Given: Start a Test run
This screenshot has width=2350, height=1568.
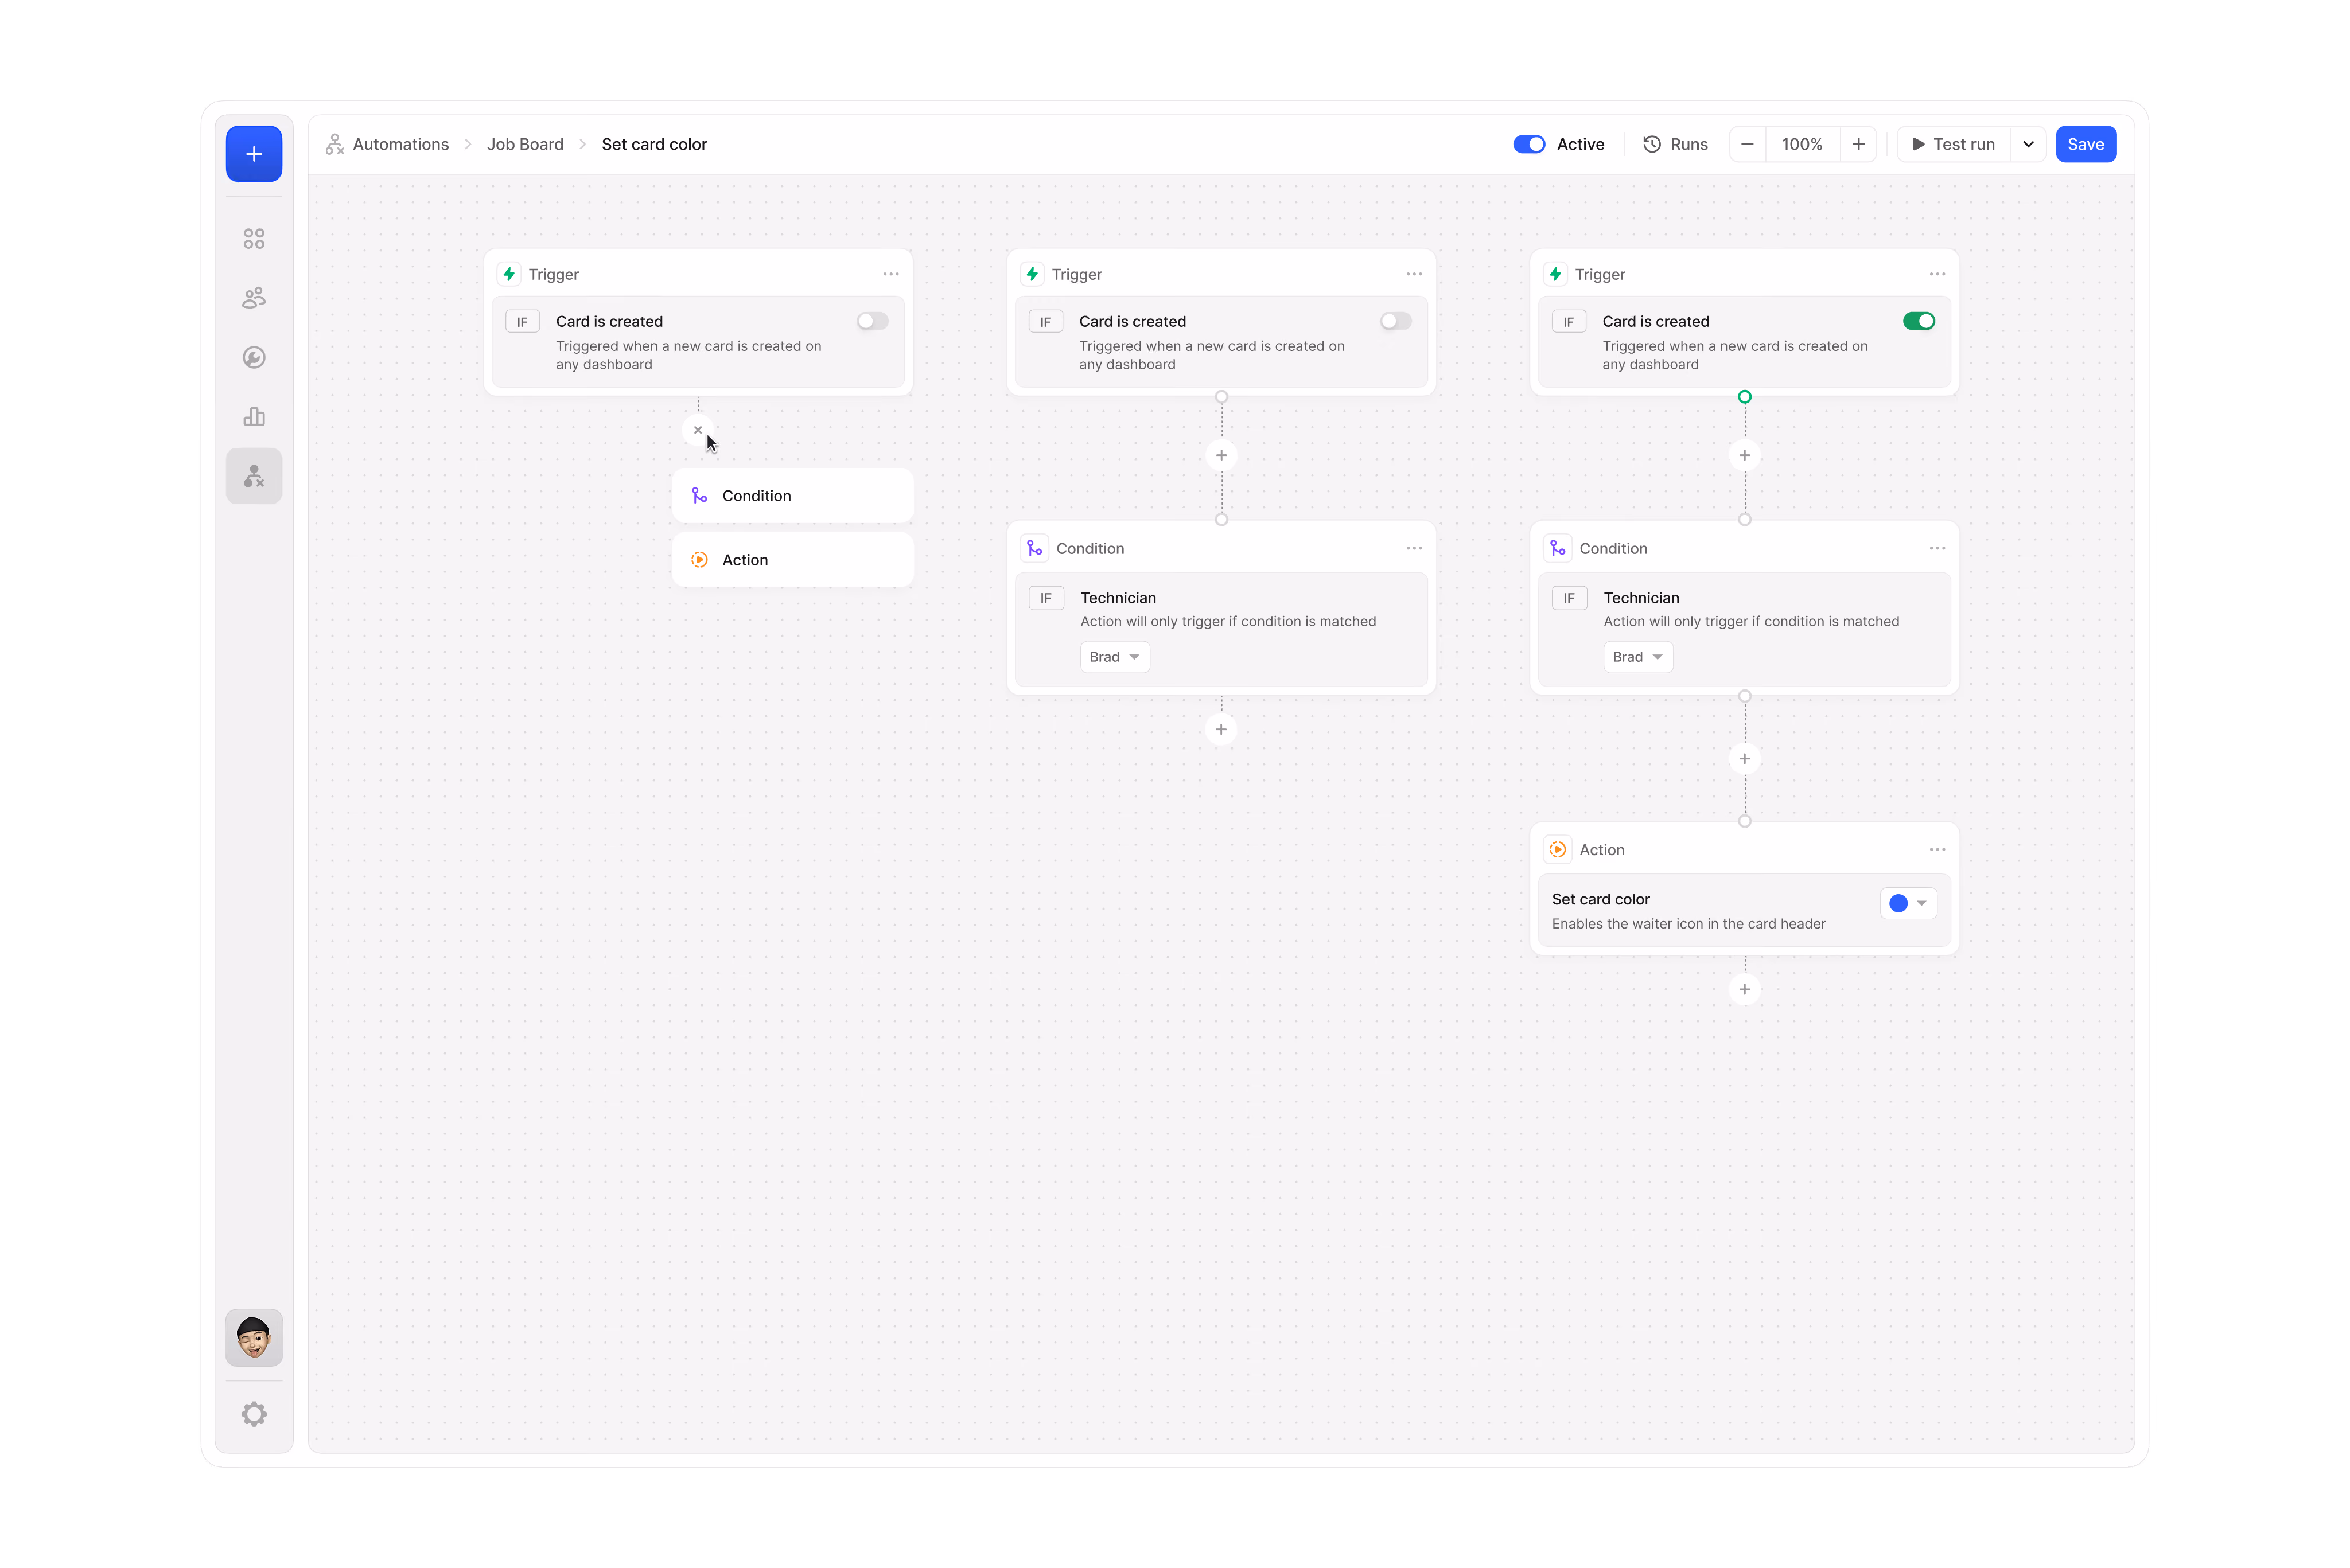Looking at the screenshot, I should [1954, 144].
